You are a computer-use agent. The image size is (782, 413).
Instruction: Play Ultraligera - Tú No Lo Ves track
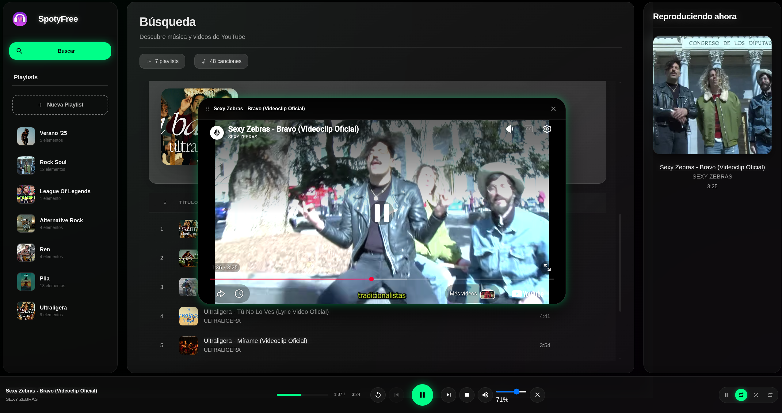click(x=377, y=316)
